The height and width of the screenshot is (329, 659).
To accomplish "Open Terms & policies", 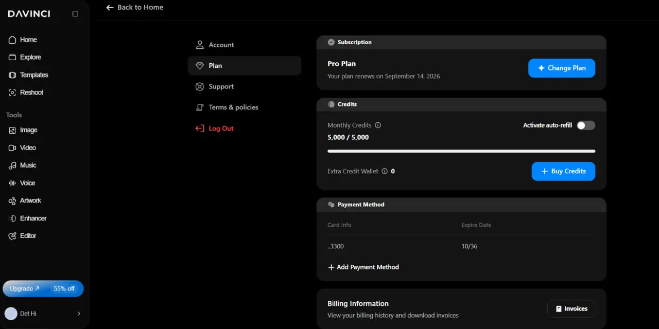I will [x=245, y=107].
